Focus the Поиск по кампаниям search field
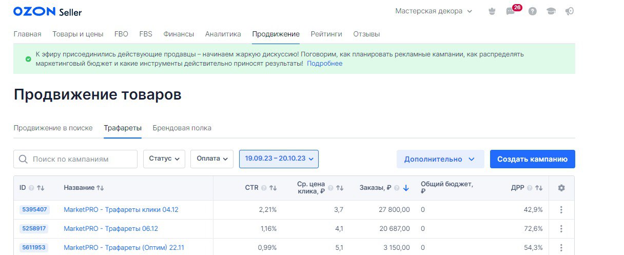This screenshot has height=255, width=624. 75,159
